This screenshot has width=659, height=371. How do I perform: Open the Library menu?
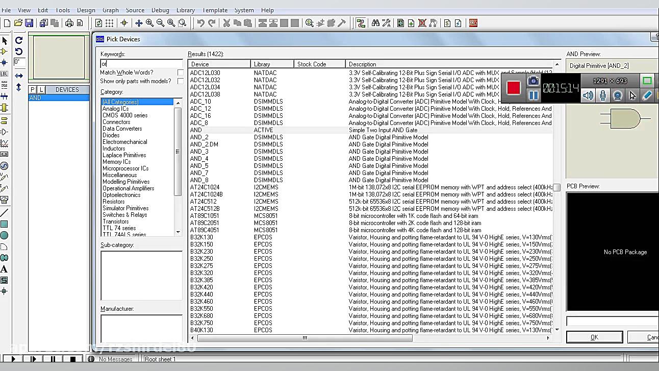[x=185, y=10]
